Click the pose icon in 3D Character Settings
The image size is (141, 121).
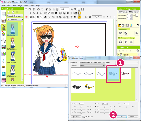pyautogui.click(x=126, y=42)
